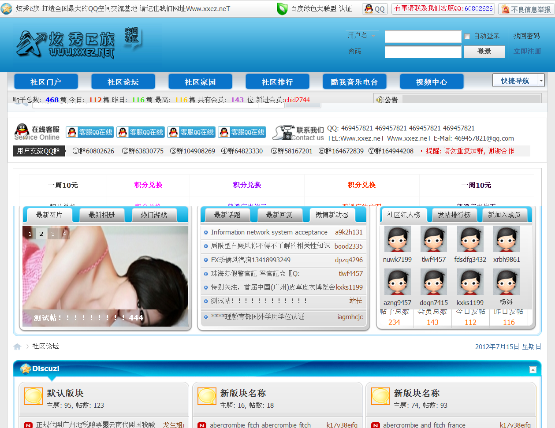Open avatar of user nuwk7199
Image resolution: width=555 pixels, height=428 pixels.
[x=397, y=239]
